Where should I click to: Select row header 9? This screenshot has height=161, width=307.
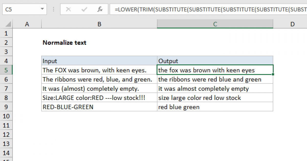point(6,107)
